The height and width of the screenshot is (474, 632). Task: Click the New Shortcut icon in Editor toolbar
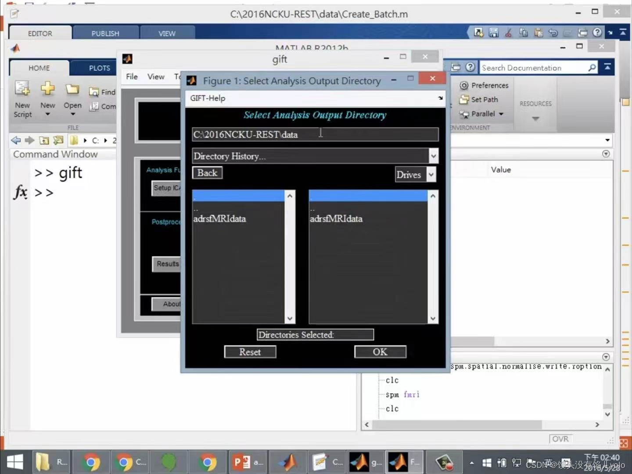click(x=479, y=32)
